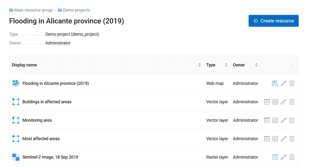Edit the Sentinel-2 image raster layer
This screenshot has height=167, width=310.
[283, 157]
